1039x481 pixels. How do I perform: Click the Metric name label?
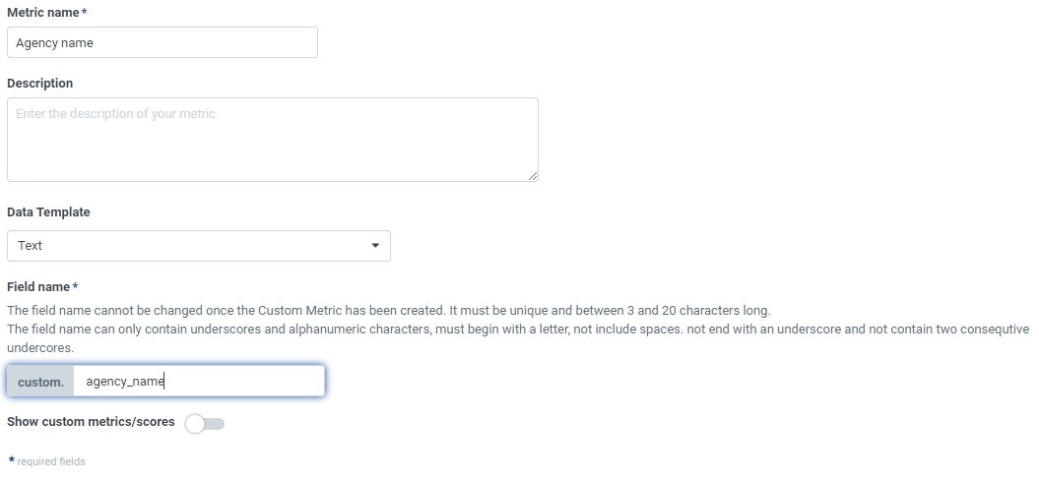point(43,11)
